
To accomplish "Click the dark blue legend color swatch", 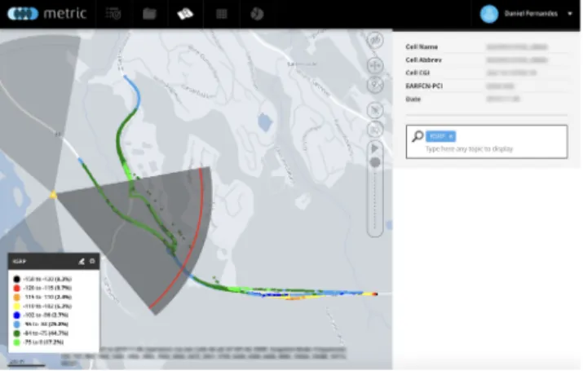I will pos(17,316).
